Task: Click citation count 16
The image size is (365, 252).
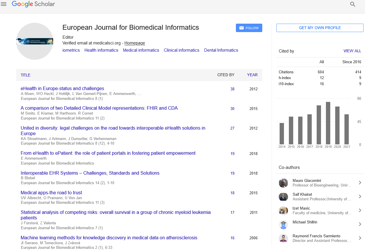Action: (232, 238)
